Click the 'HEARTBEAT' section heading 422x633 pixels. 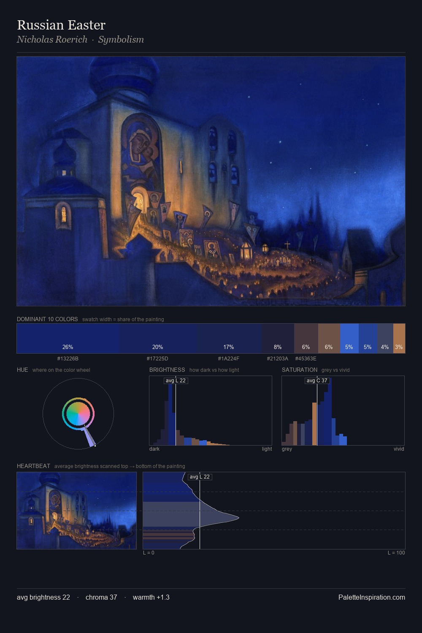[x=33, y=466]
